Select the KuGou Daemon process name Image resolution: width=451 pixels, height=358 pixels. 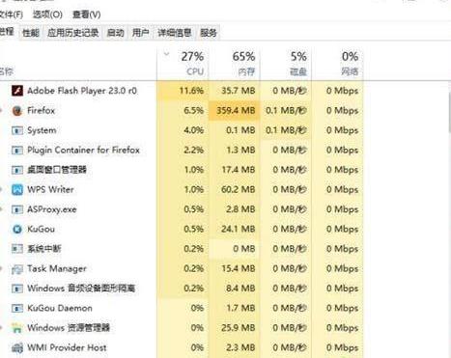[x=60, y=309]
